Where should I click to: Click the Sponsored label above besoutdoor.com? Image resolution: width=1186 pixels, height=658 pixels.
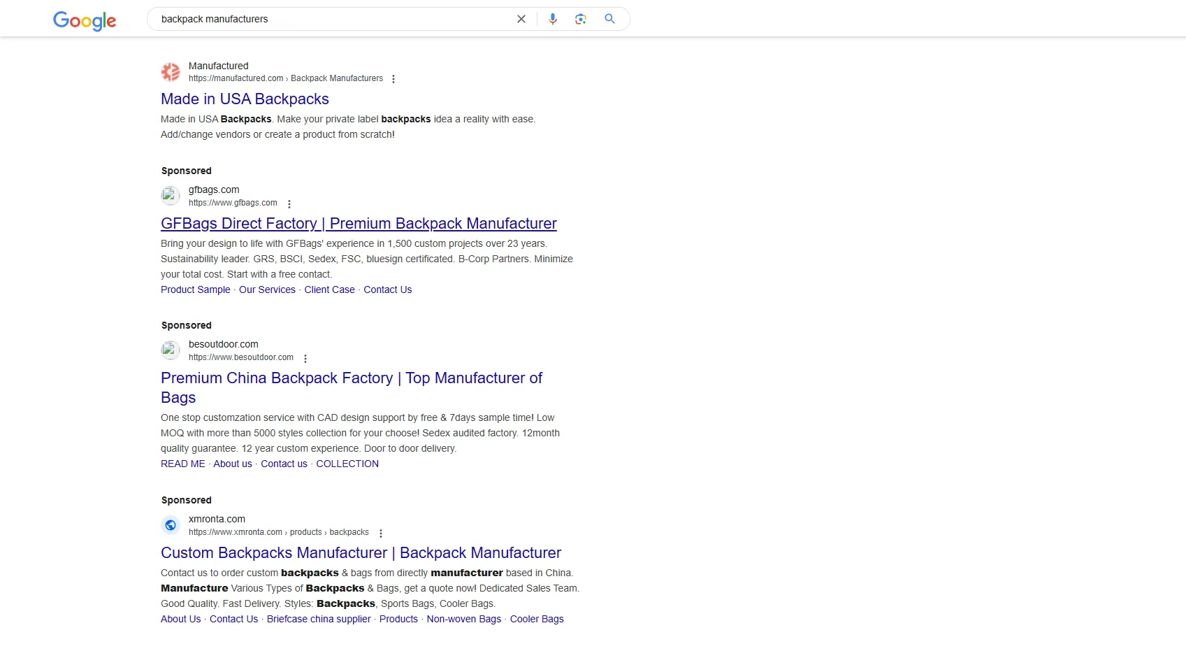[x=187, y=325]
